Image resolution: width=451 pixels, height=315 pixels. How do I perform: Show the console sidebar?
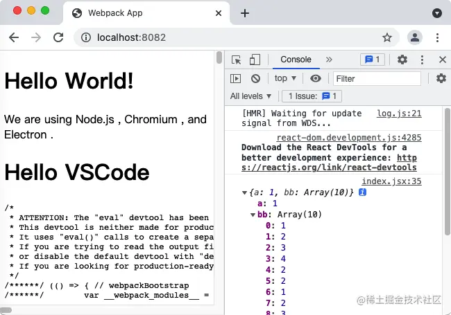236,78
